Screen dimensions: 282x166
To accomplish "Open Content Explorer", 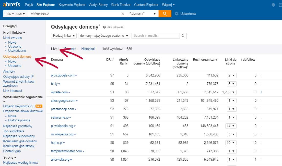I will pos(146,5).
